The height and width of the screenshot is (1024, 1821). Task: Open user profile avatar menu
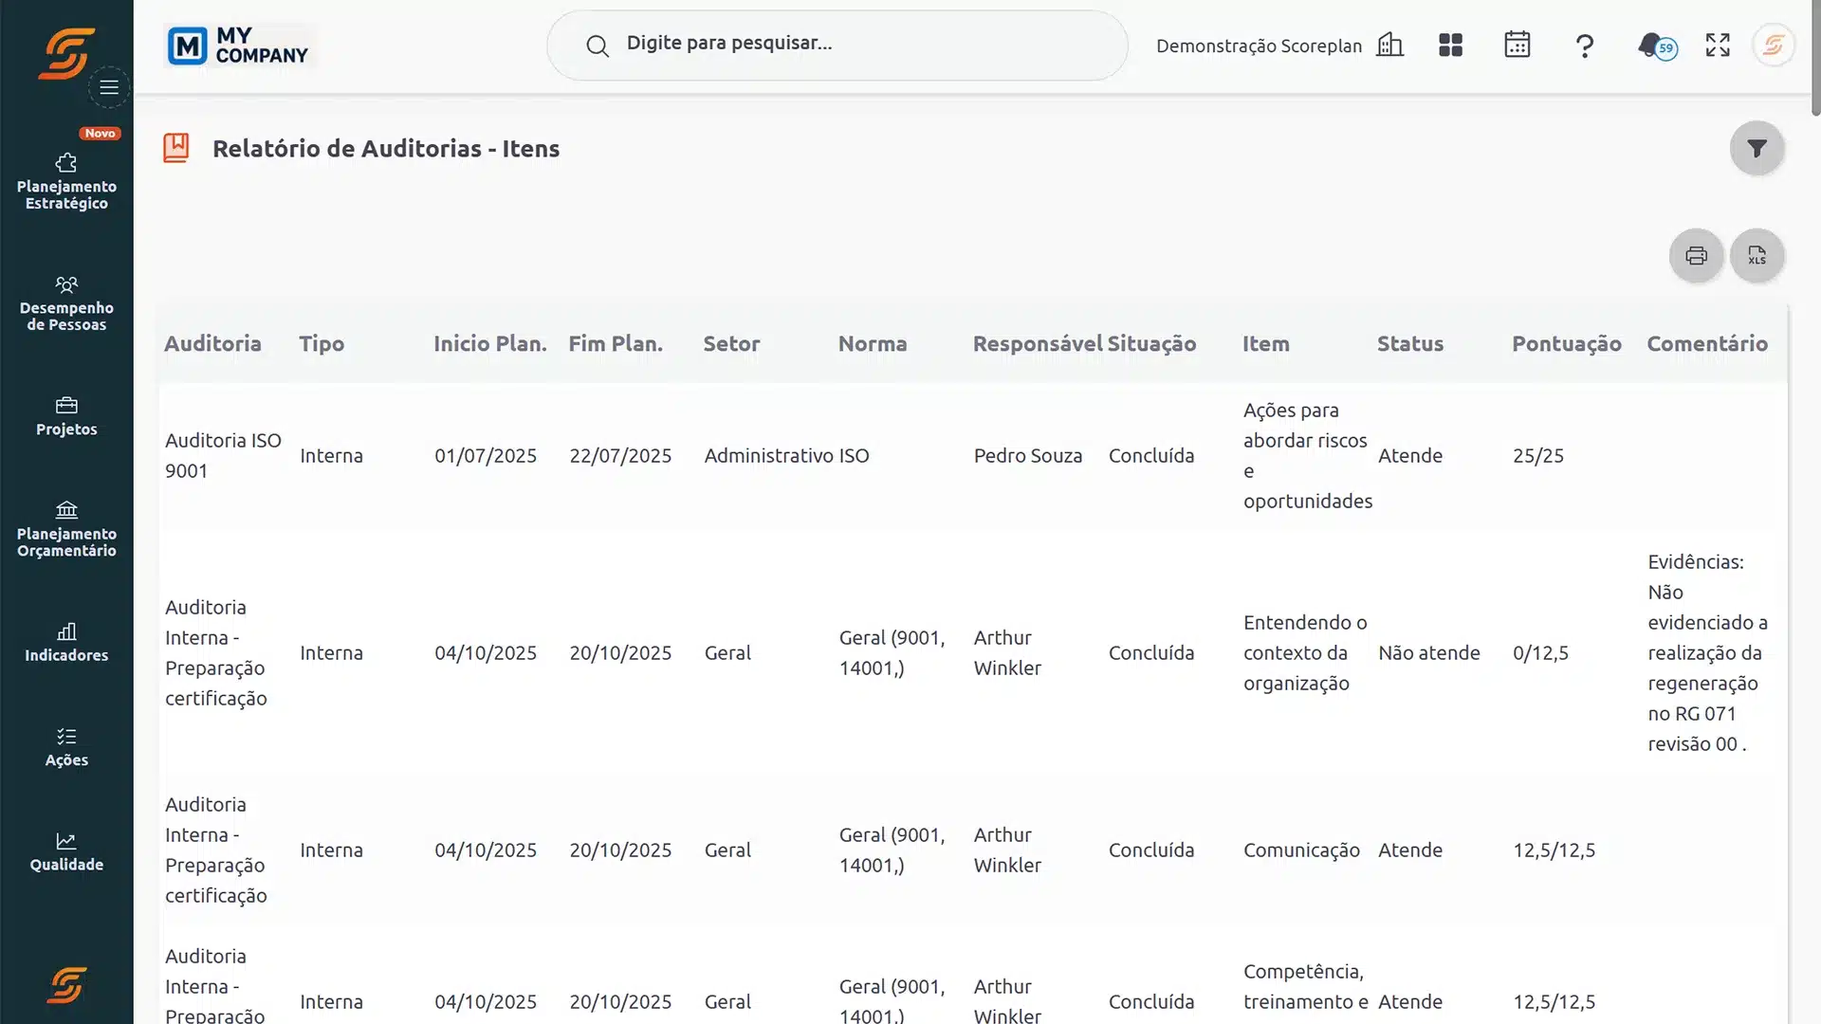[x=1773, y=46]
